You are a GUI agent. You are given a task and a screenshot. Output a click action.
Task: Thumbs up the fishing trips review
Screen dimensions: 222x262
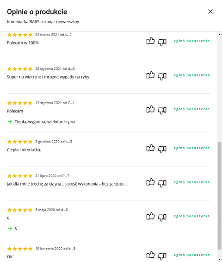click(x=150, y=75)
